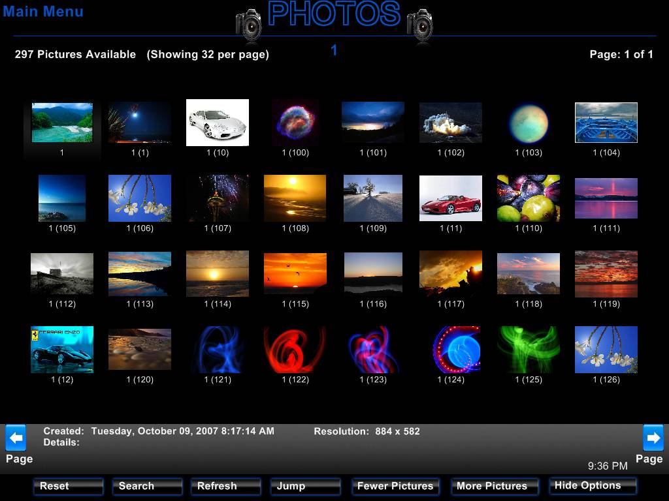Click '297 Pictures Available' text
Screen dimensions: 669x501
(75, 55)
